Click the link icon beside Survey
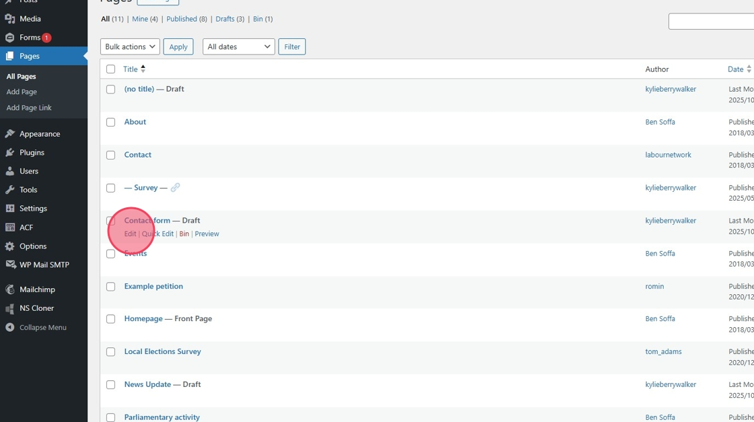The height and width of the screenshot is (422, 754). click(175, 188)
